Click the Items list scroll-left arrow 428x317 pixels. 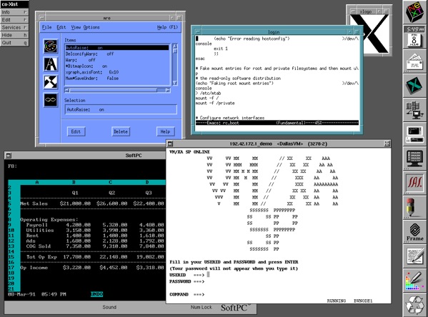67,90
